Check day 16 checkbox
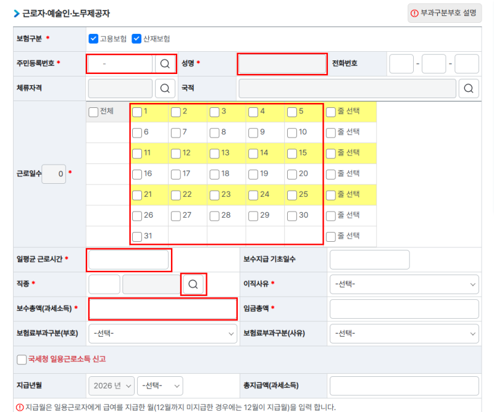Image resolution: width=494 pixels, height=412 pixels. [137, 175]
